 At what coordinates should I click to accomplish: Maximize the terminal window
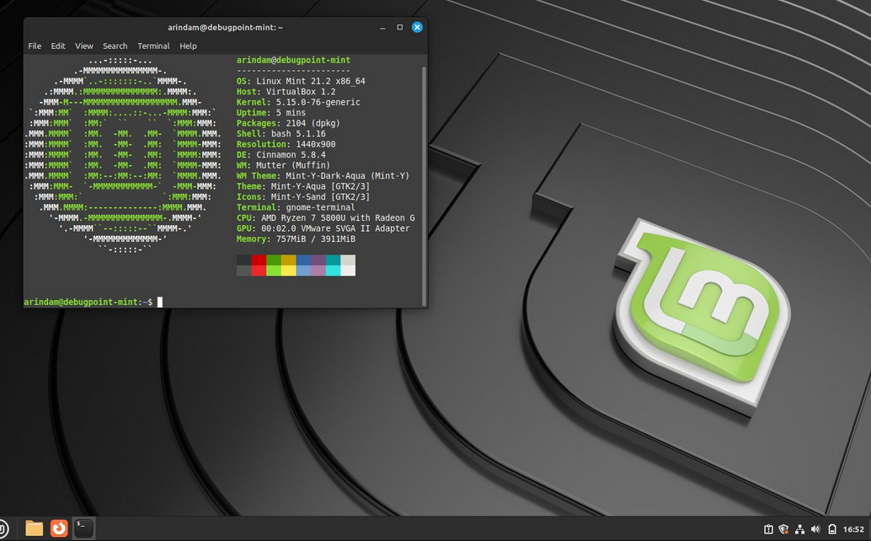[399, 27]
